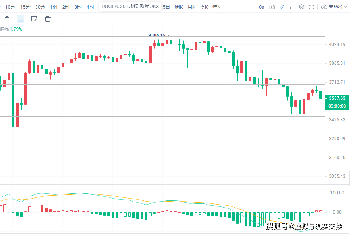Screen dimensions: 350x234
Task: Click the 4096.15 high price label
Action: [x=157, y=35]
